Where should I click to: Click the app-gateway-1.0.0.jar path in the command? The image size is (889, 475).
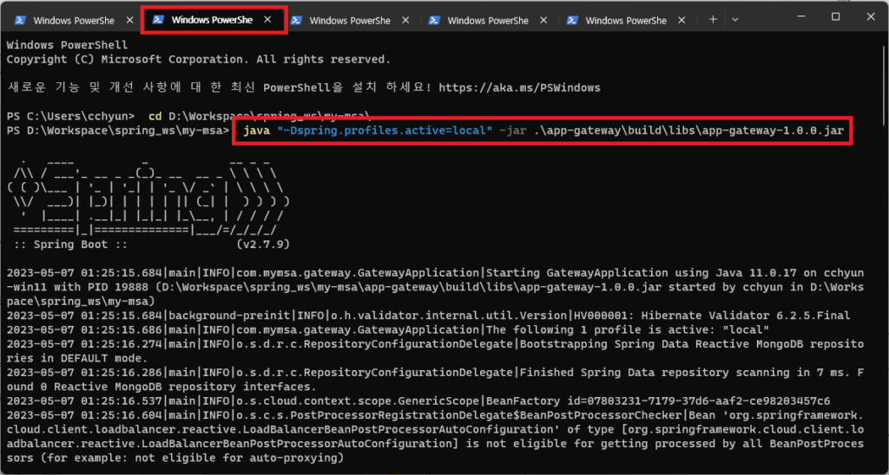coord(688,132)
